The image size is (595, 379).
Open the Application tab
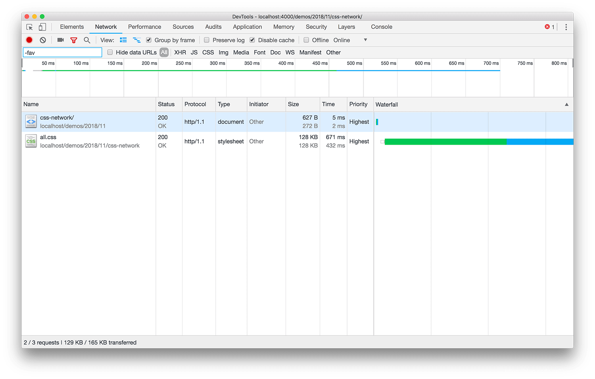point(248,27)
